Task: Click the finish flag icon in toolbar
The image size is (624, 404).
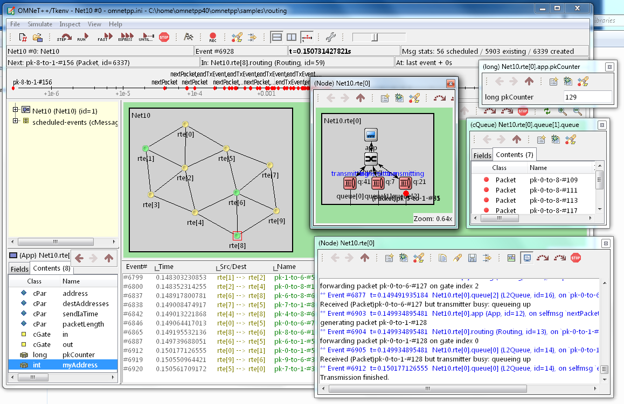Action: coord(188,37)
